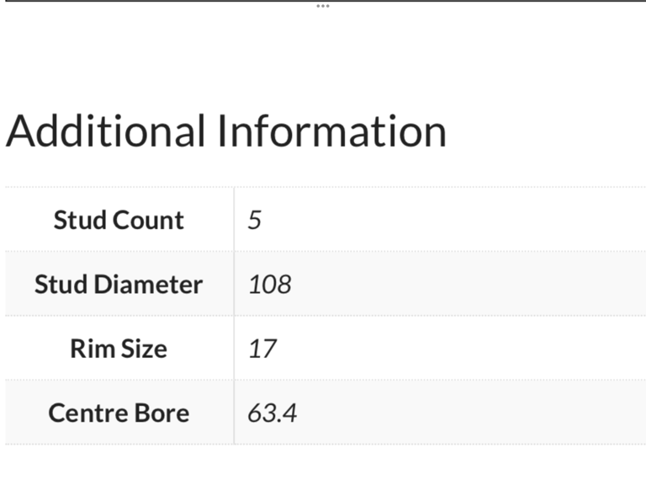Click the word "Diameter" in the table
646x485 pixels.
click(148, 285)
